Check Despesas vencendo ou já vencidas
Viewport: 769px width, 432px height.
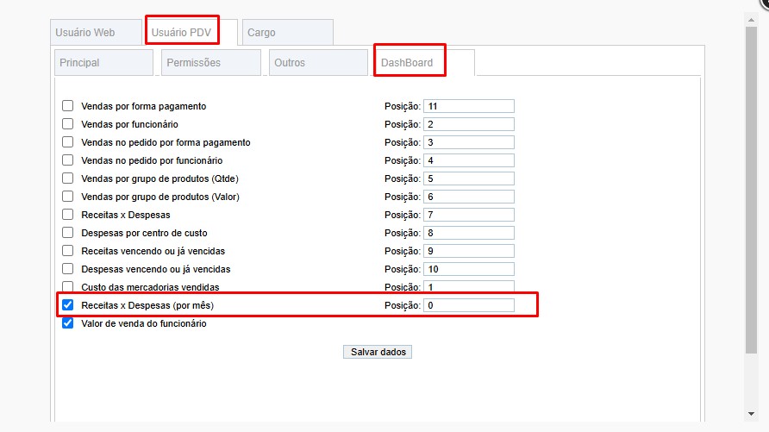pyautogui.click(x=68, y=269)
